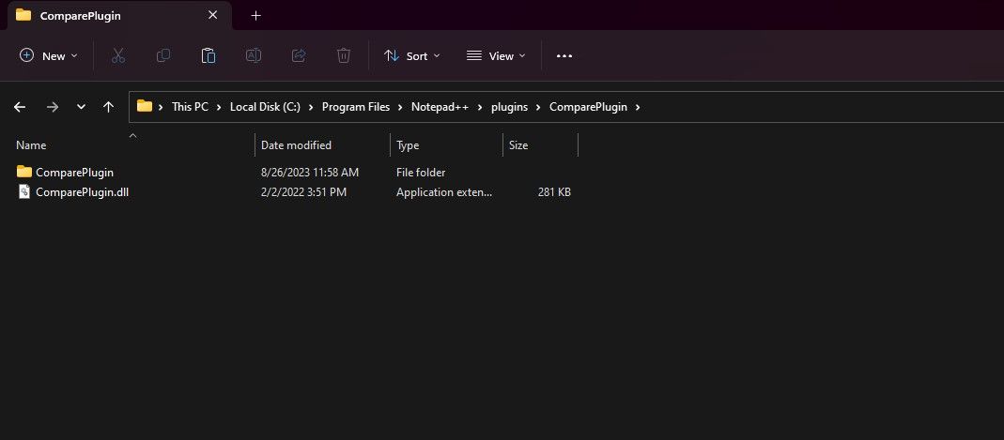The width and height of the screenshot is (1004, 440).
Task: Open the Sort options dropdown
Action: pyautogui.click(x=411, y=56)
